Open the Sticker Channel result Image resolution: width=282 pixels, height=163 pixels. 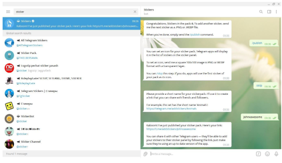(72, 144)
